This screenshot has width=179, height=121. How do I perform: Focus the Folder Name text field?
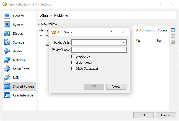click(99, 50)
